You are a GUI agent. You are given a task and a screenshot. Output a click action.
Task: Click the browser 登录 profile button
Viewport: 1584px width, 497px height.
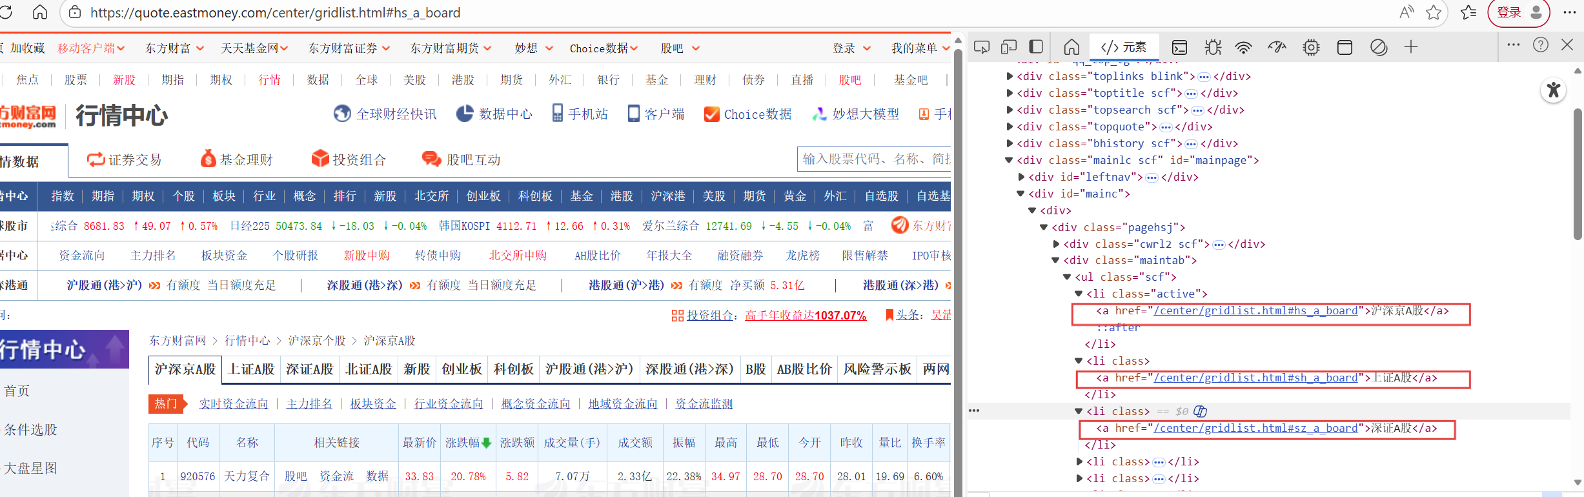pos(1519,12)
